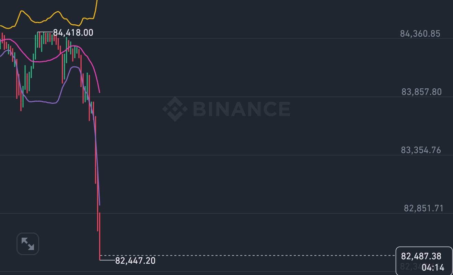
Task: Click the 82,447.20 low price marker
Action: (135, 261)
